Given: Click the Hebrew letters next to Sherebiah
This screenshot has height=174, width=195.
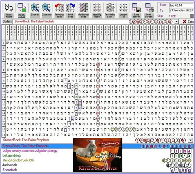Looking at the screenshot, I should click(181, 170).
